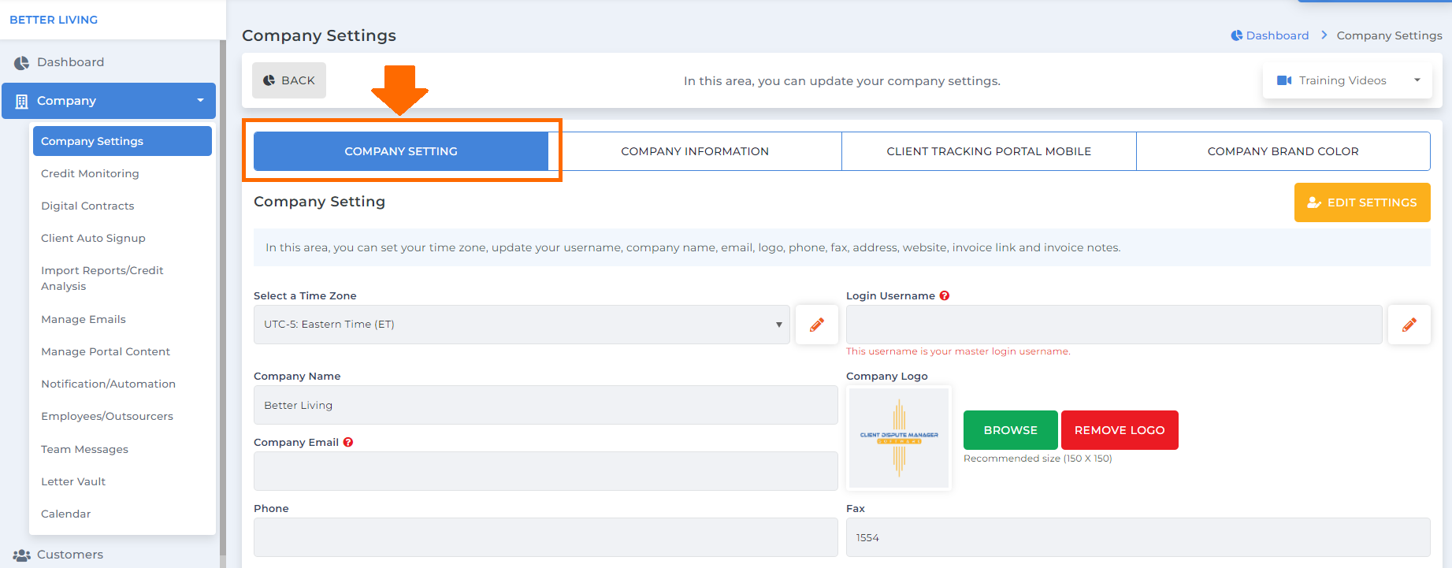Open the Training Videos dropdown arrow
Screen dimensions: 1452x568
[x=1417, y=80]
